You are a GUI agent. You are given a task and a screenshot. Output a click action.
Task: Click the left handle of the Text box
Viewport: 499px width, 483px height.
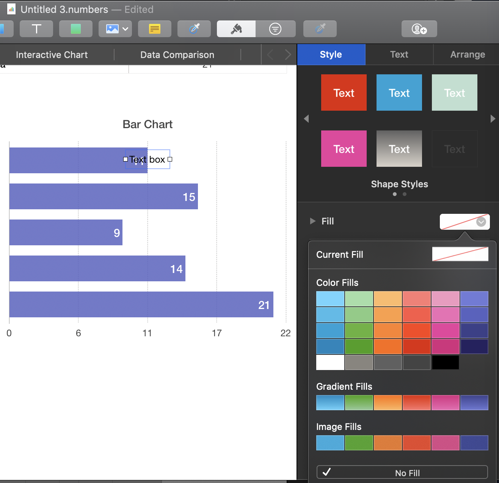coord(126,159)
